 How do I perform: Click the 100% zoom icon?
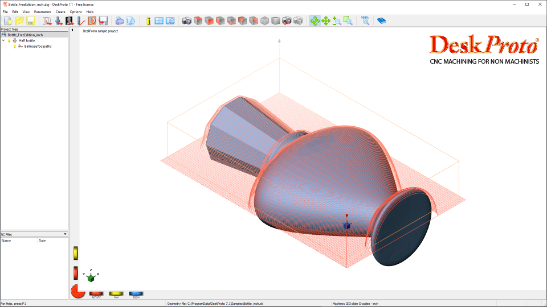(365, 20)
